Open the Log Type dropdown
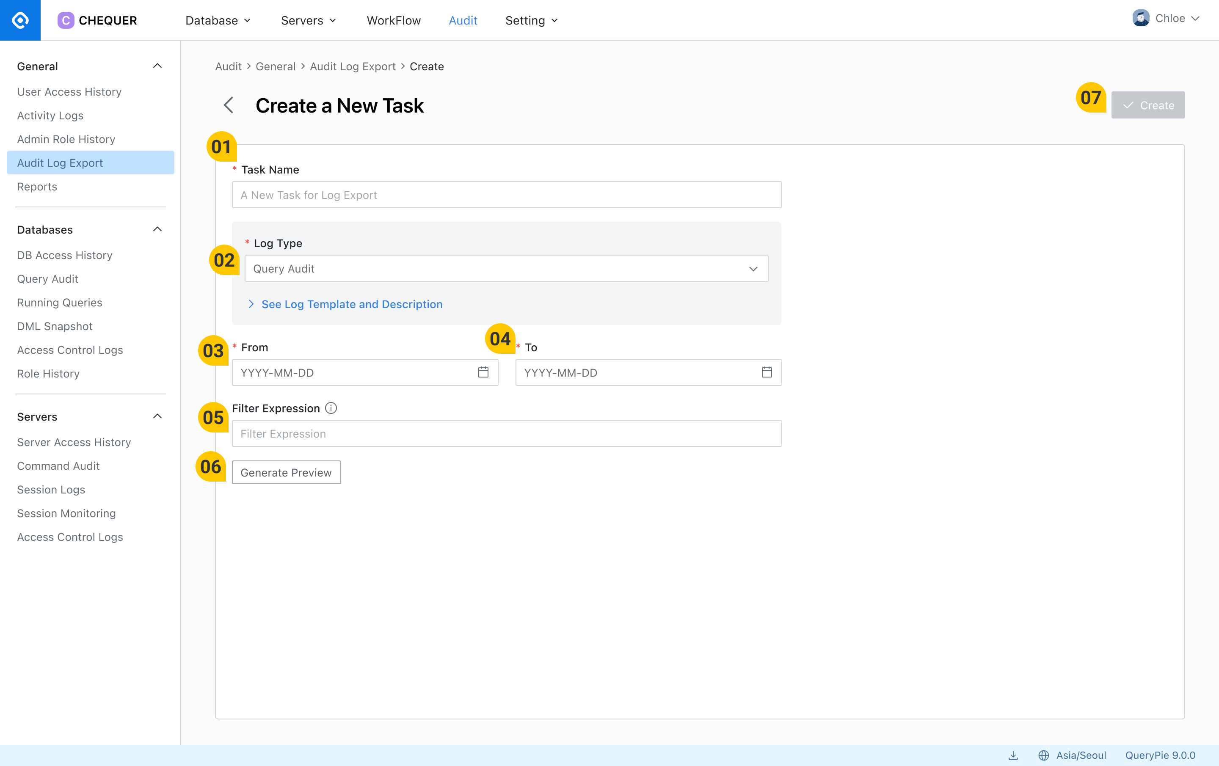 (x=506, y=268)
